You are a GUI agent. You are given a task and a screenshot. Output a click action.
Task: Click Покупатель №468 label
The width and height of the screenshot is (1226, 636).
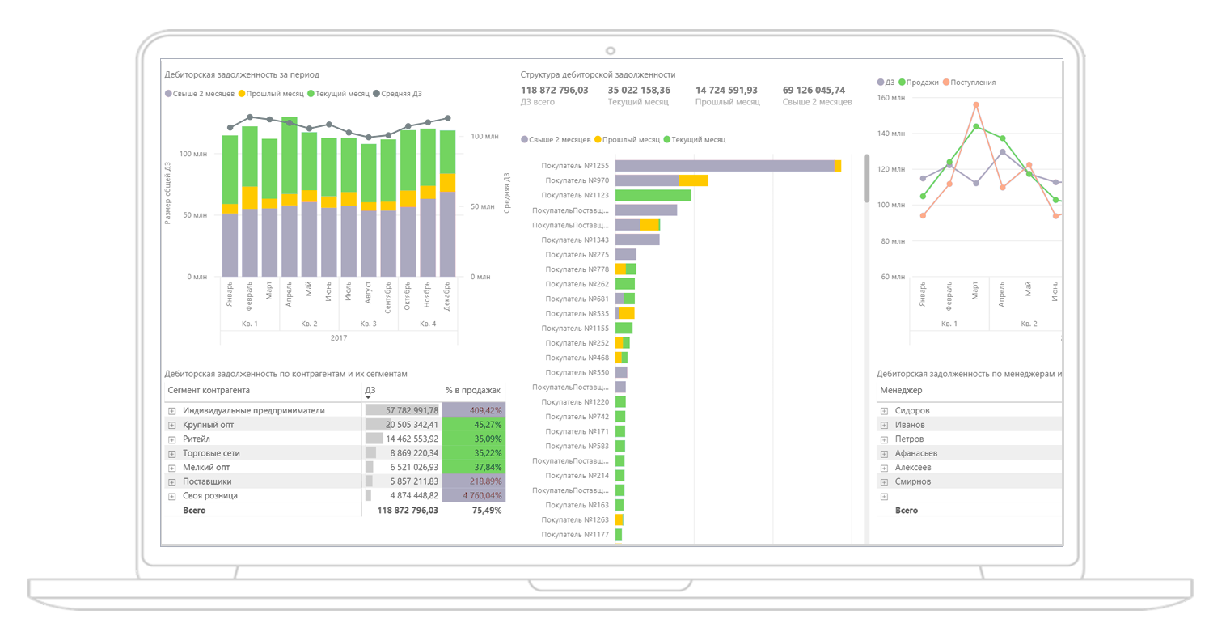coord(577,358)
